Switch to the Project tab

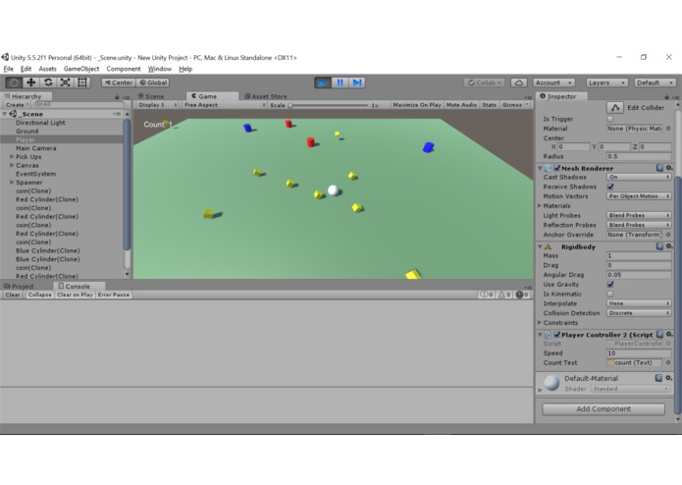tap(19, 287)
